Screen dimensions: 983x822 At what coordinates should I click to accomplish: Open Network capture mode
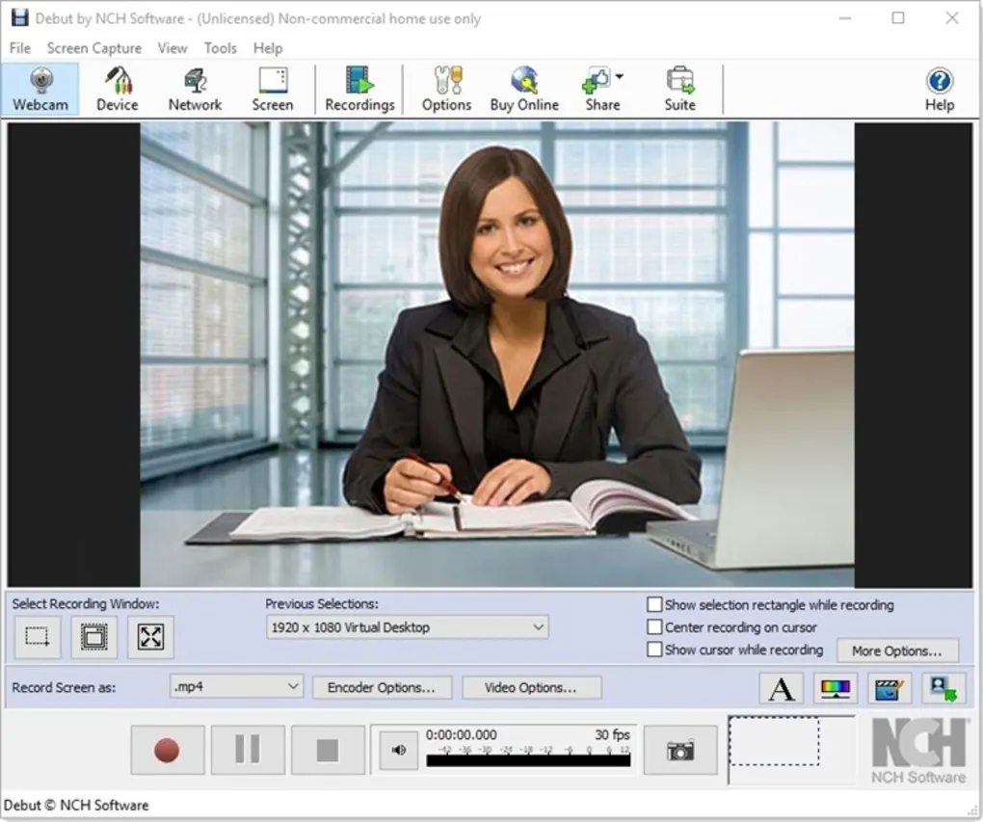[x=195, y=89]
